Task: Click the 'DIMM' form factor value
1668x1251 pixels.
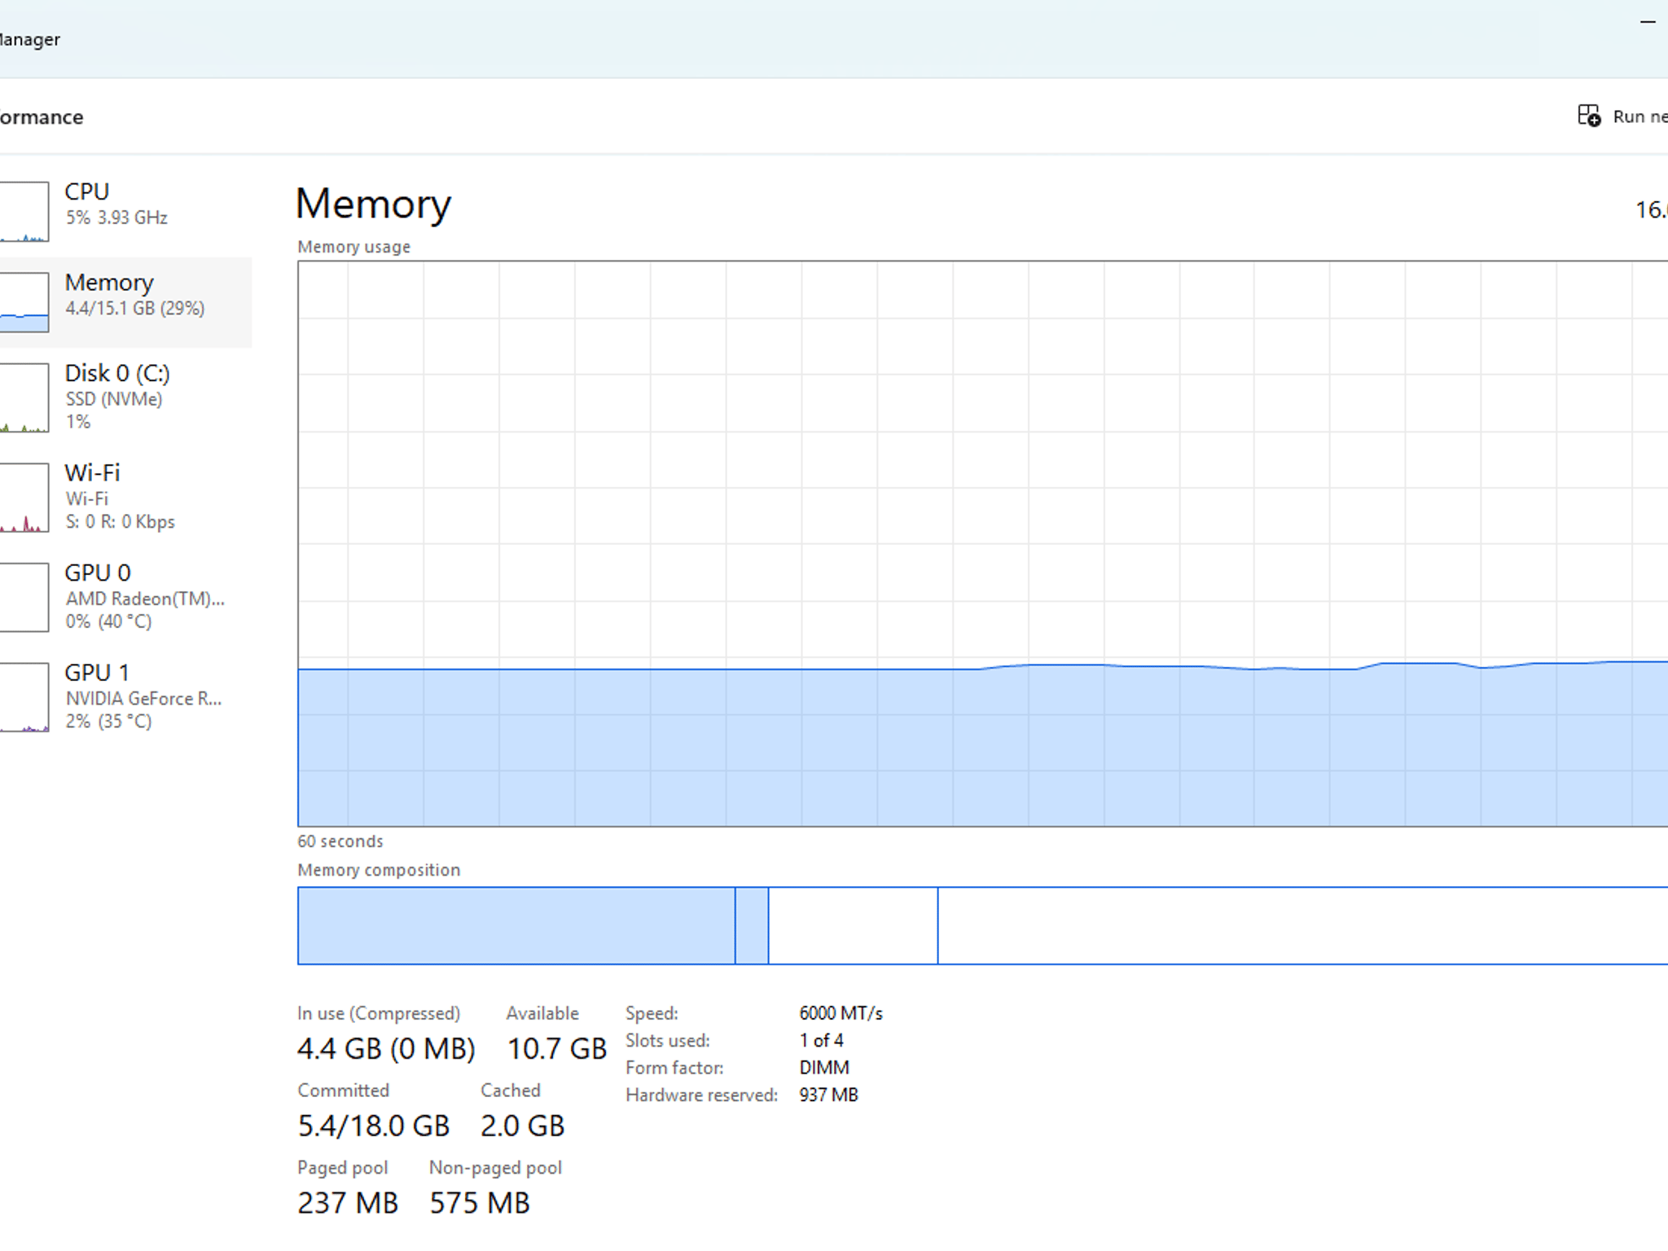Action: 824,1068
